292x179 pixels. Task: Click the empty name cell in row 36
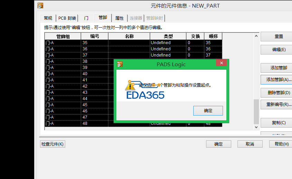[129, 49]
